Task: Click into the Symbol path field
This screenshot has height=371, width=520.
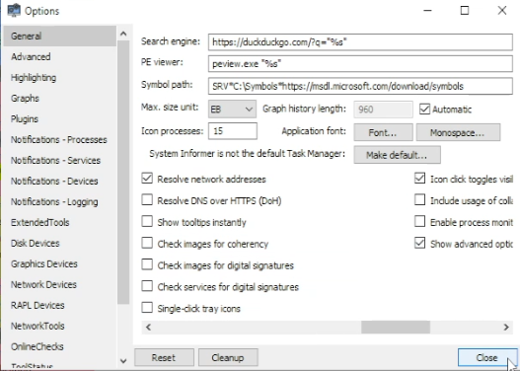Action: coord(360,86)
